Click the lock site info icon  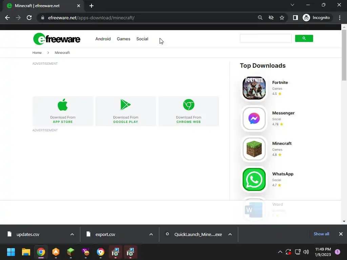click(42, 18)
